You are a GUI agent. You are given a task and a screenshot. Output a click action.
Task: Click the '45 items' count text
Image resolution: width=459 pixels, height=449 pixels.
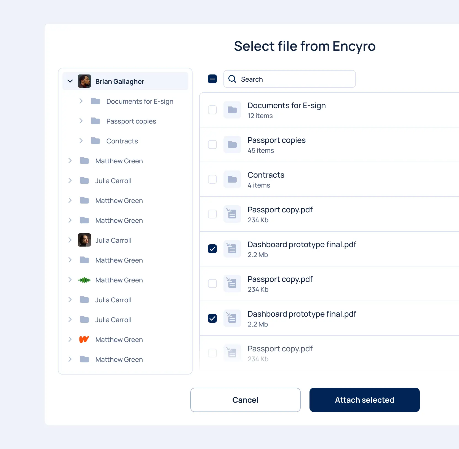pos(261,151)
